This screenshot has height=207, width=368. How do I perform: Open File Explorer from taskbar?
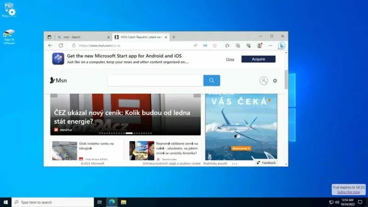tap(123, 202)
